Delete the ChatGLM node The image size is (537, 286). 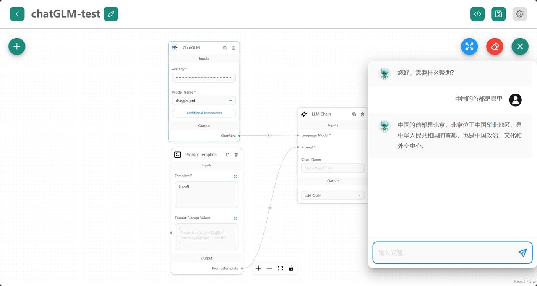pyautogui.click(x=234, y=48)
